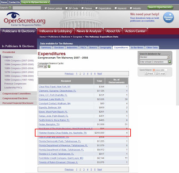The image size is (179, 173).
Task: Open the Search database by Member dropdown
Action: coord(154,57)
